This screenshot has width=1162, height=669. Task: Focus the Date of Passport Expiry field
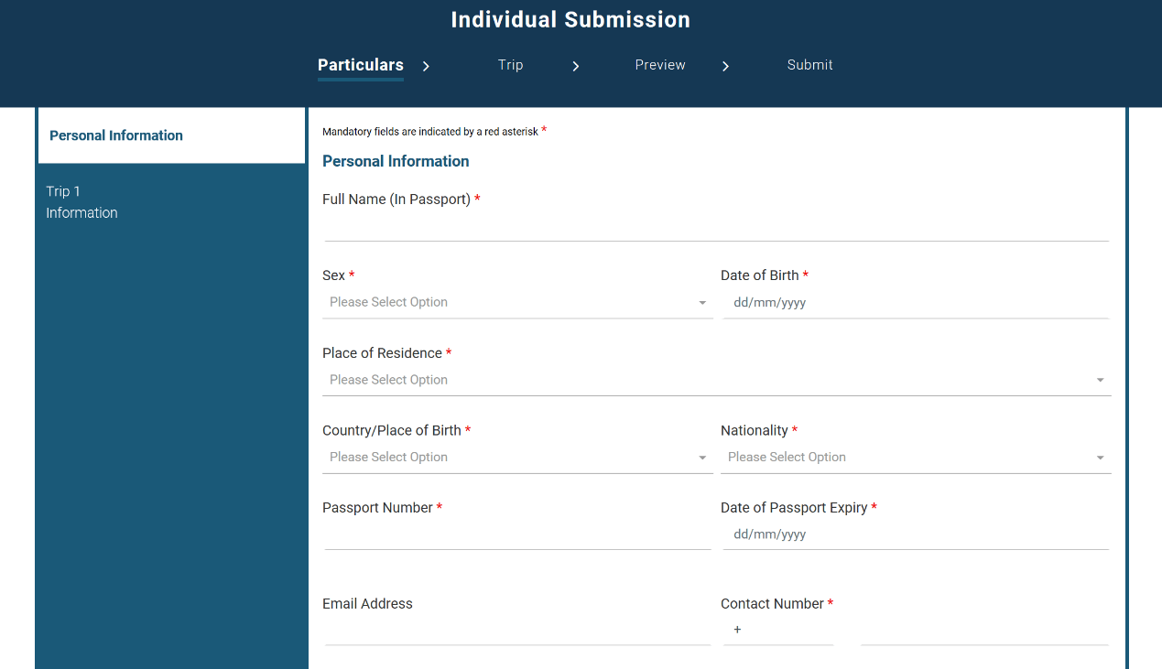tap(916, 535)
